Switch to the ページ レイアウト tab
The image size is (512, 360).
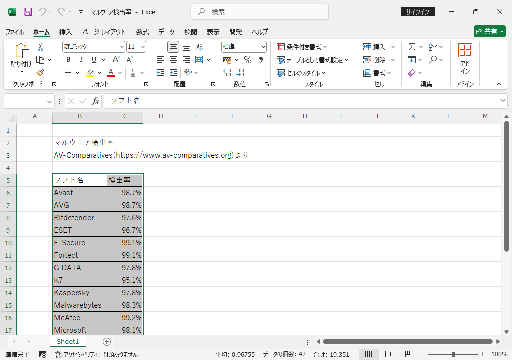104,32
